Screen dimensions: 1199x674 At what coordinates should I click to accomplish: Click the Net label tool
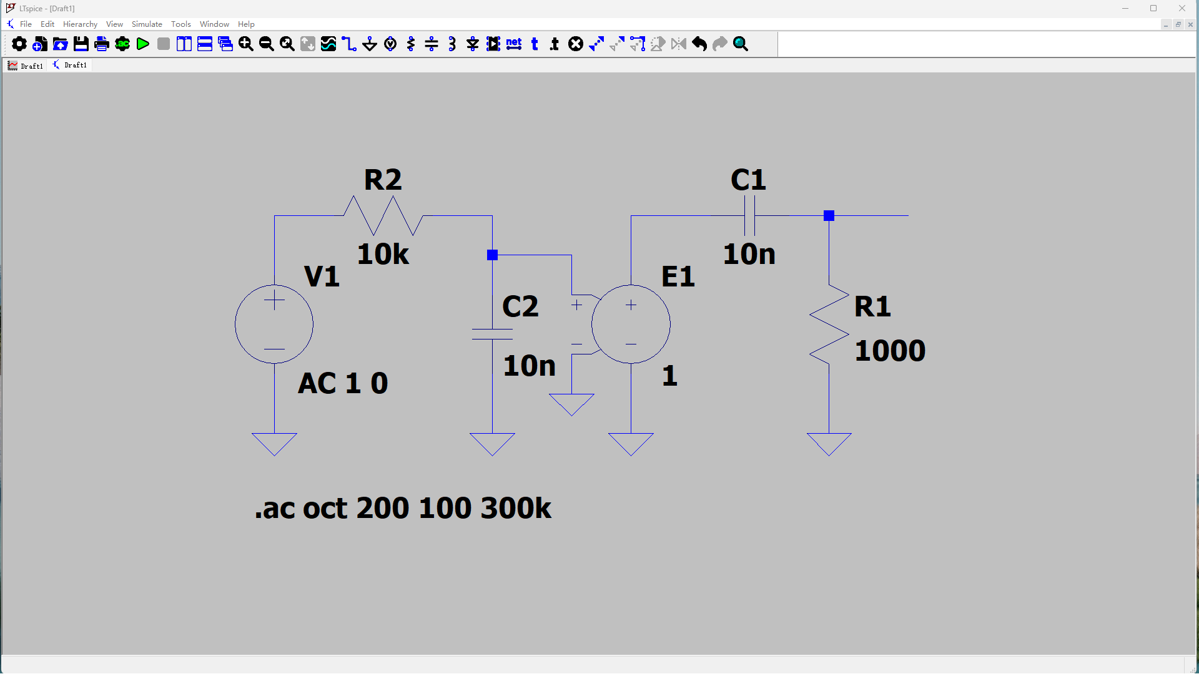pos(514,44)
